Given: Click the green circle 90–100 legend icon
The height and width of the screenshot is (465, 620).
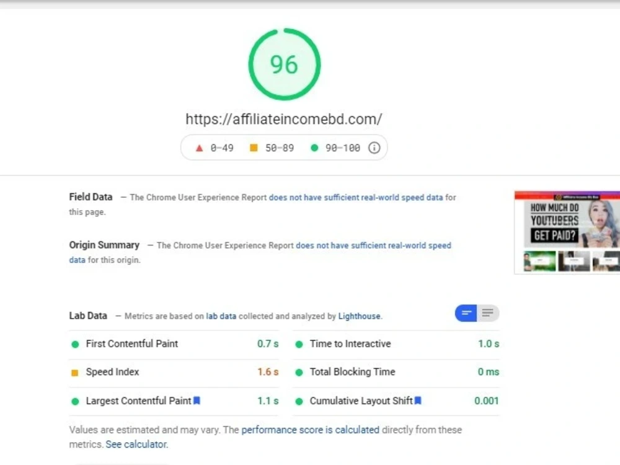Looking at the screenshot, I should [314, 148].
